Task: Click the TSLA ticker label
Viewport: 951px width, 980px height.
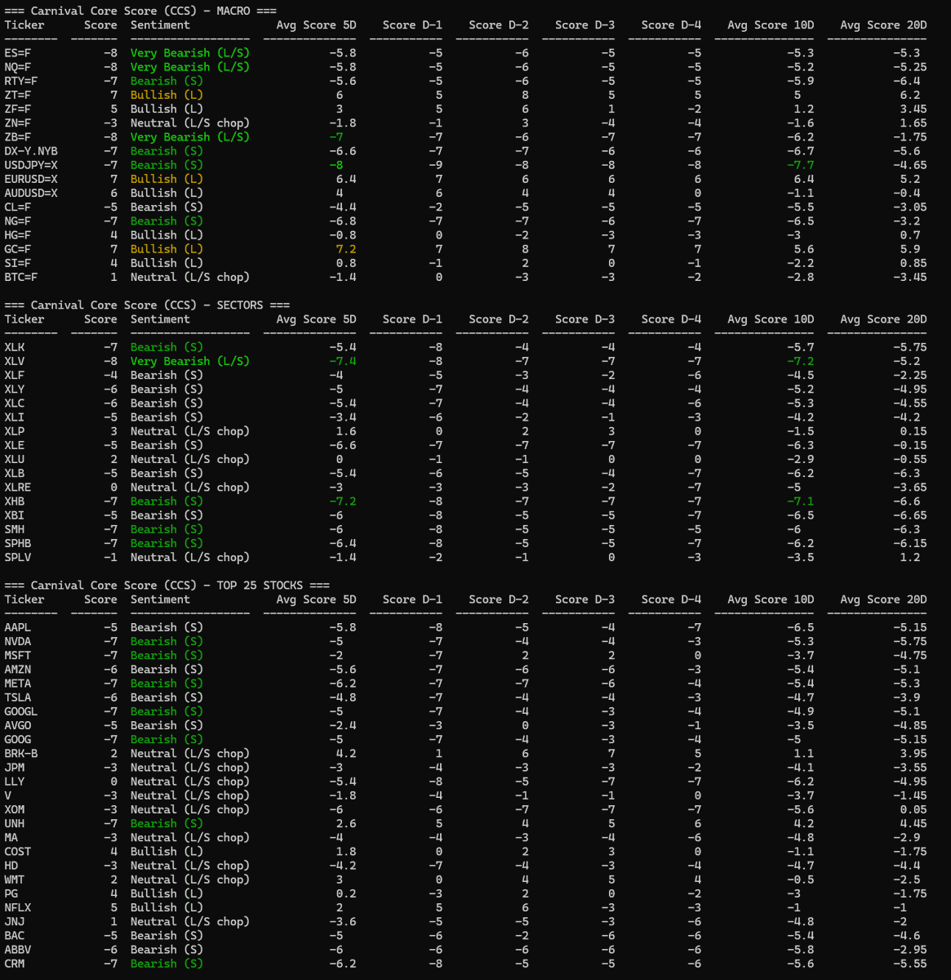Action: [x=18, y=697]
